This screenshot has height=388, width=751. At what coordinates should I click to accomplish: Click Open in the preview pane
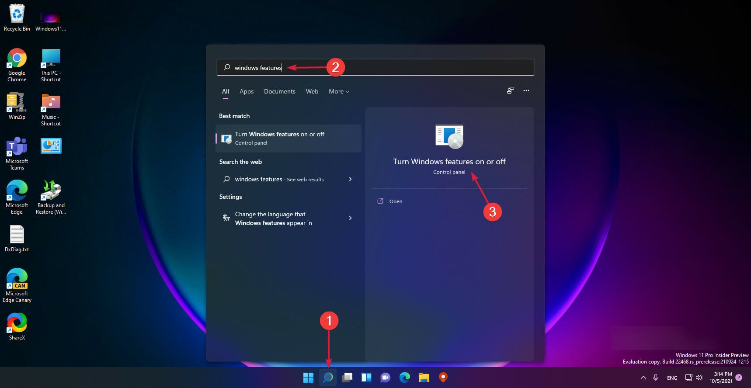(x=396, y=201)
